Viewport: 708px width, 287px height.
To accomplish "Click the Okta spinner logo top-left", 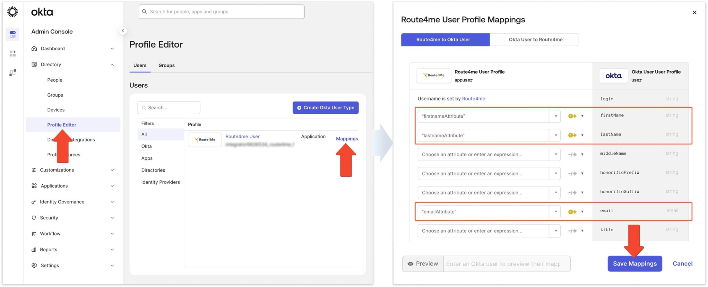I will [12, 12].
